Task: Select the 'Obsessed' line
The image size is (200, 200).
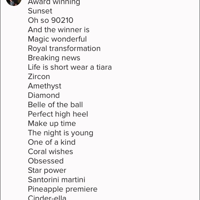Action: pyautogui.click(x=46, y=161)
